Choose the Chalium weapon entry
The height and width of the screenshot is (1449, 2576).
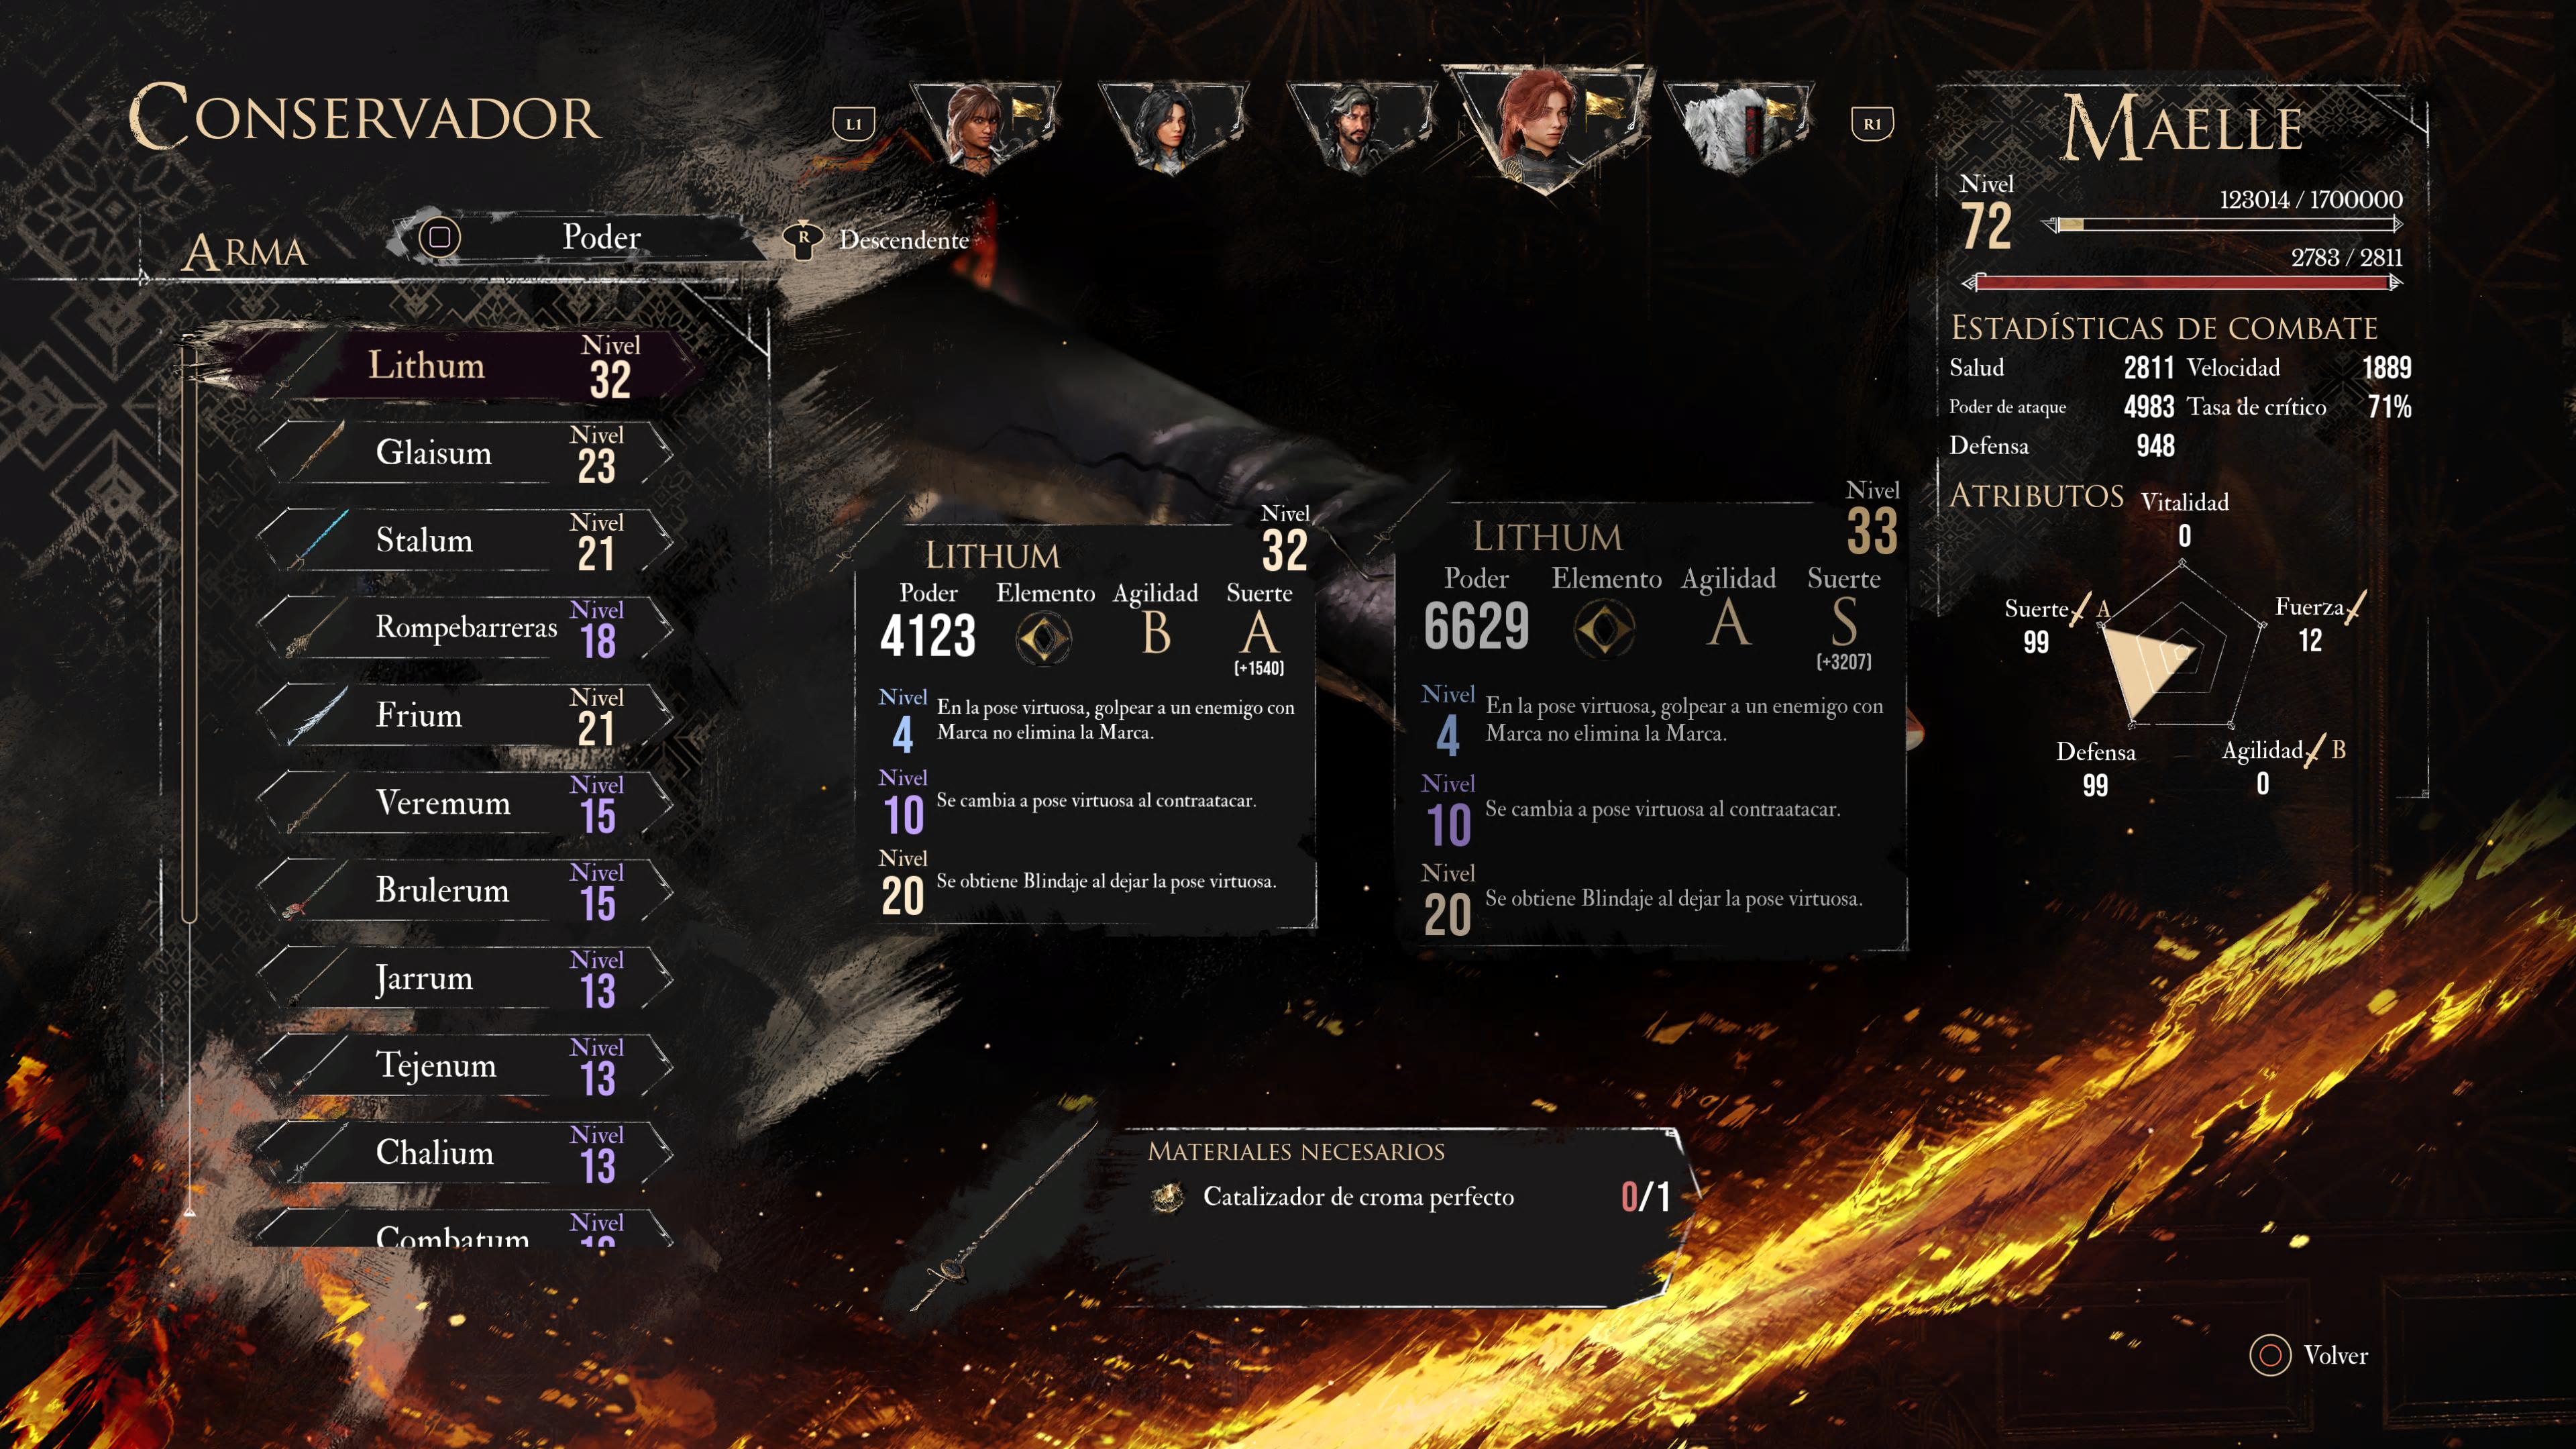[x=465, y=1152]
